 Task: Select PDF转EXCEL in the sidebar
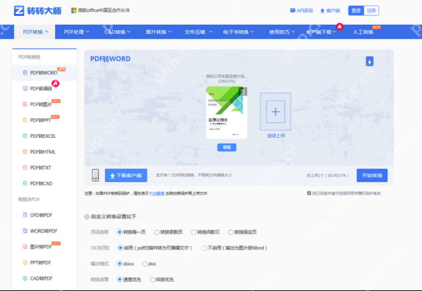pos(43,136)
